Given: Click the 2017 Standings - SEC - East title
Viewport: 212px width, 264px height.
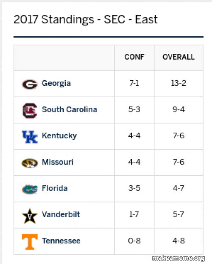Looking at the screenshot, I should pyautogui.click(x=86, y=20).
